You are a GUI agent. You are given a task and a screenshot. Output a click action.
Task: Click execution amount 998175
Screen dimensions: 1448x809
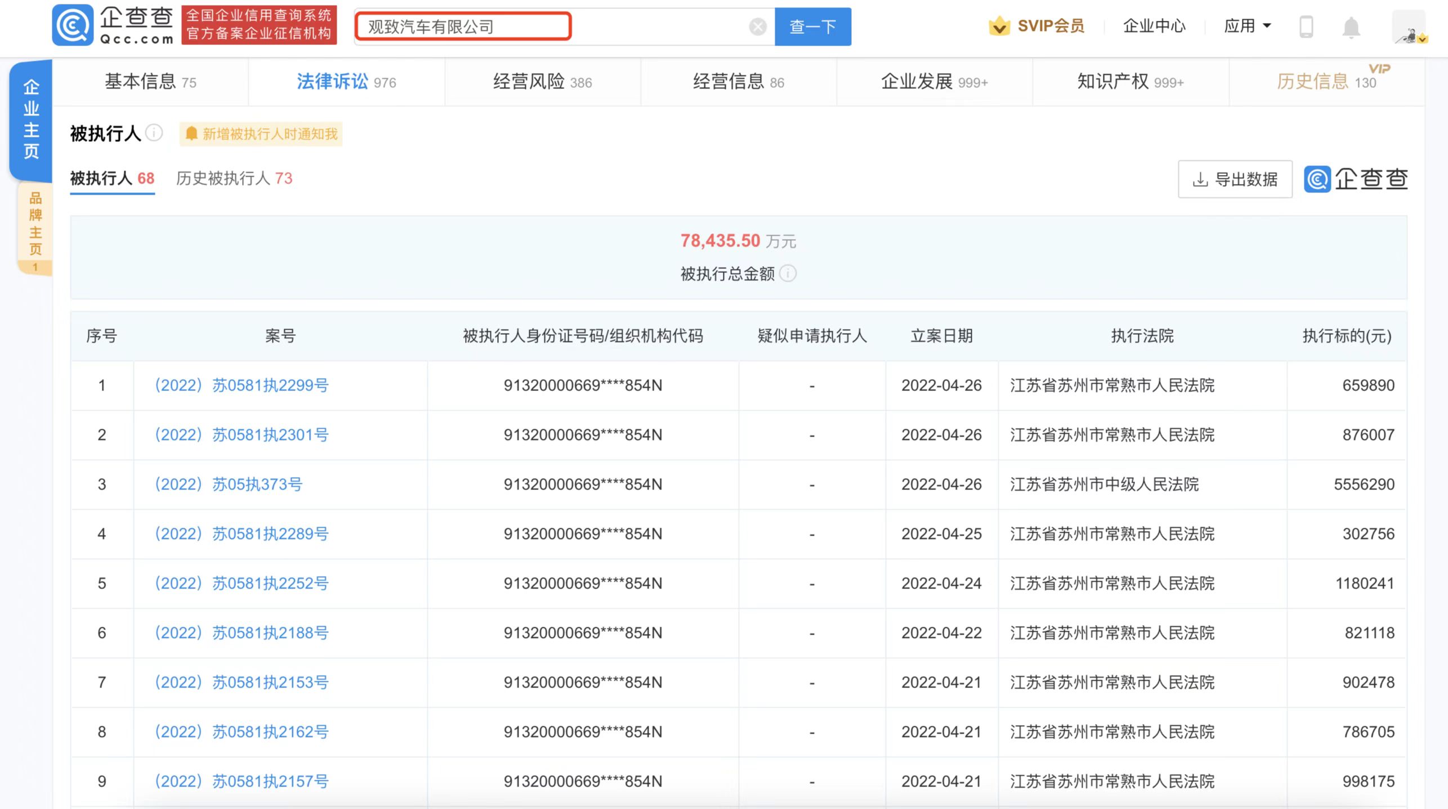pyautogui.click(x=1369, y=781)
